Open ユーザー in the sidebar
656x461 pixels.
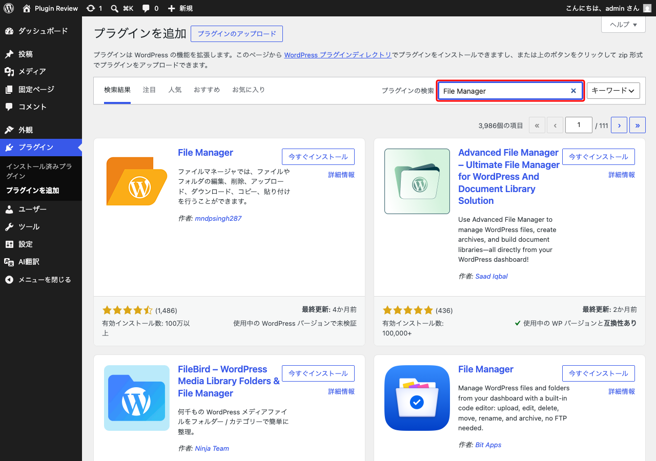coord(41,209)
